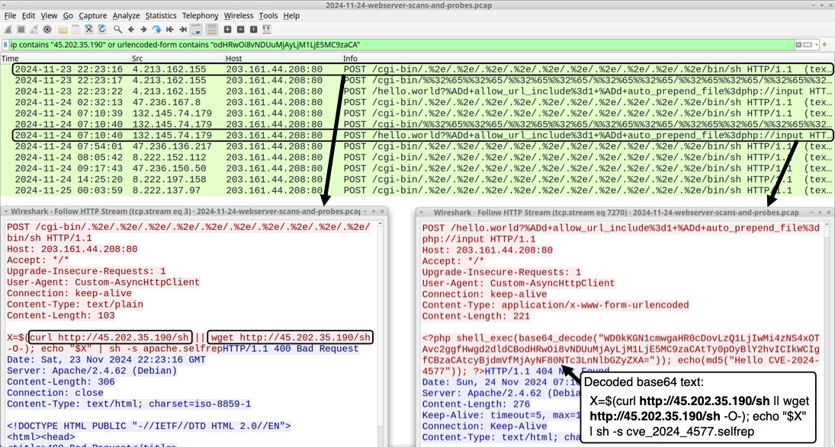Open display filter history dropdown

pos(817,45)
